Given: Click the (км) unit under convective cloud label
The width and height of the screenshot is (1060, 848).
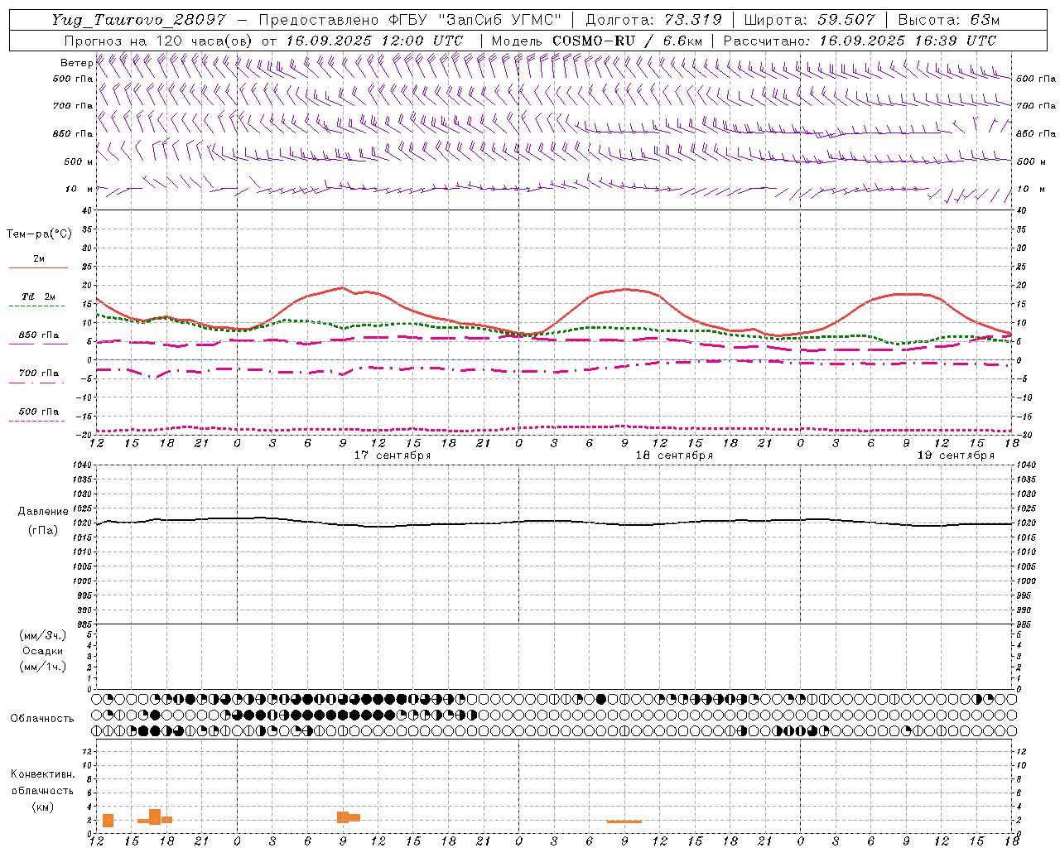Looking at the screenshot, I should pos(42,807).
